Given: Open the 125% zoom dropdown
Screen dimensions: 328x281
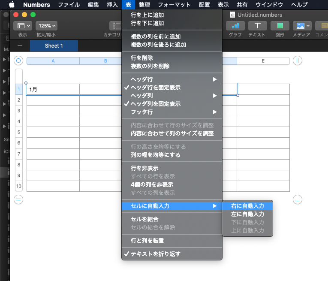Looking at the screenshot, I should [x=46, y=26].
